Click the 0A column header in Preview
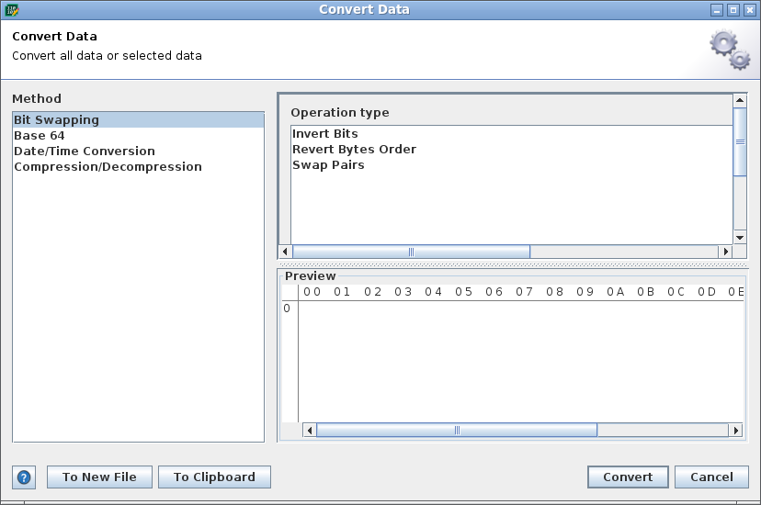Image resolution: width=761 pixels, height=505 pixels. (616, 292)
